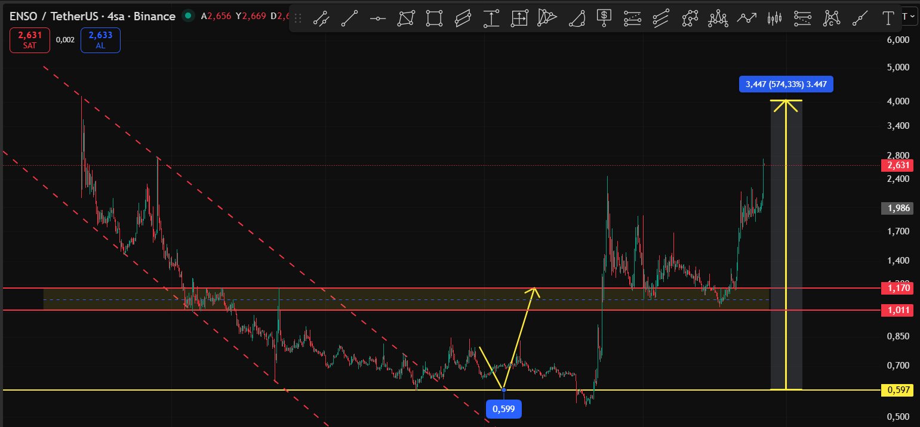Screen dimensions: 920x427
Task: Click the red 2,631 current price tag
Action: point(897,165)
